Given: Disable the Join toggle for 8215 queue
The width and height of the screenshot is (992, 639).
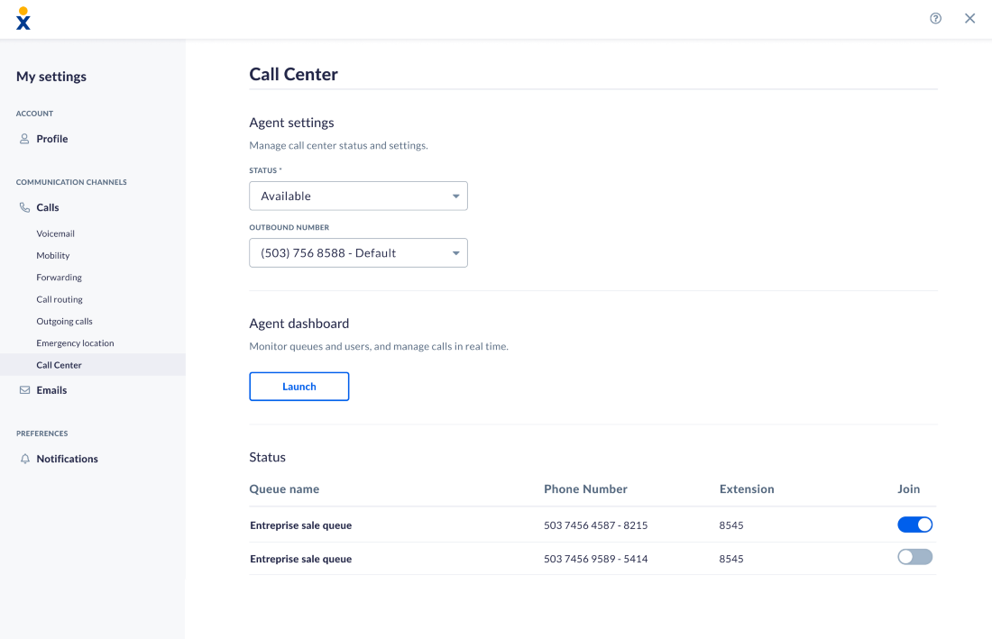Looking at the screenshot, I should [914, 525].
